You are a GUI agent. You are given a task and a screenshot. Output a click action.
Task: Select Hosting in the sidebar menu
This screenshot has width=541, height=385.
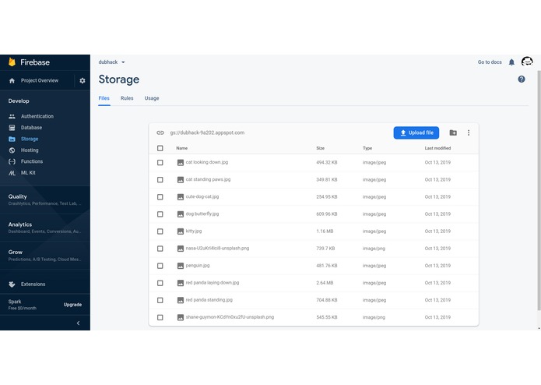pos(30,150)
